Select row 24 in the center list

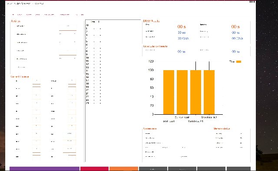pos(93,103)
